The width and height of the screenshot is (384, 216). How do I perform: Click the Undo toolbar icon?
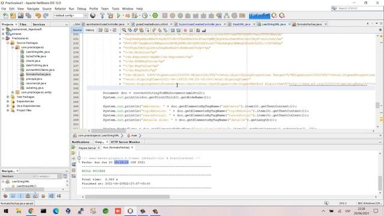38,16
